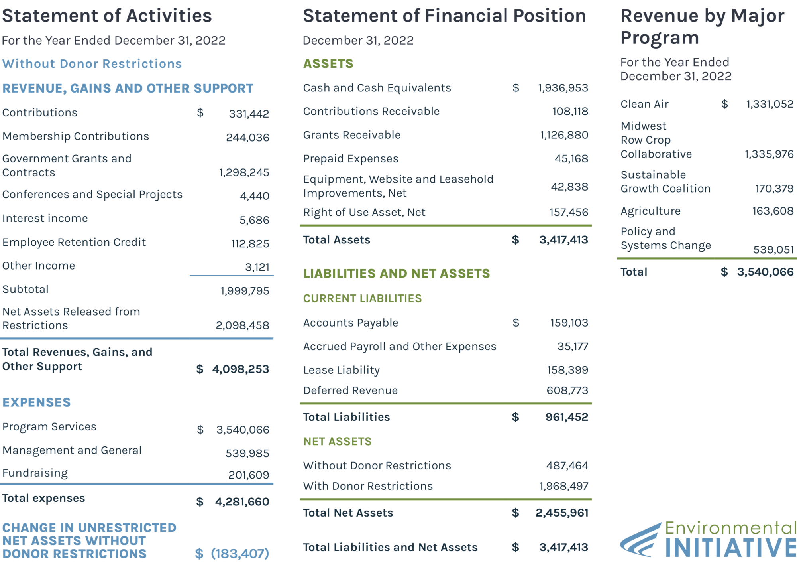Click the Environmental Initiative logo

click(x=708, y=539)
